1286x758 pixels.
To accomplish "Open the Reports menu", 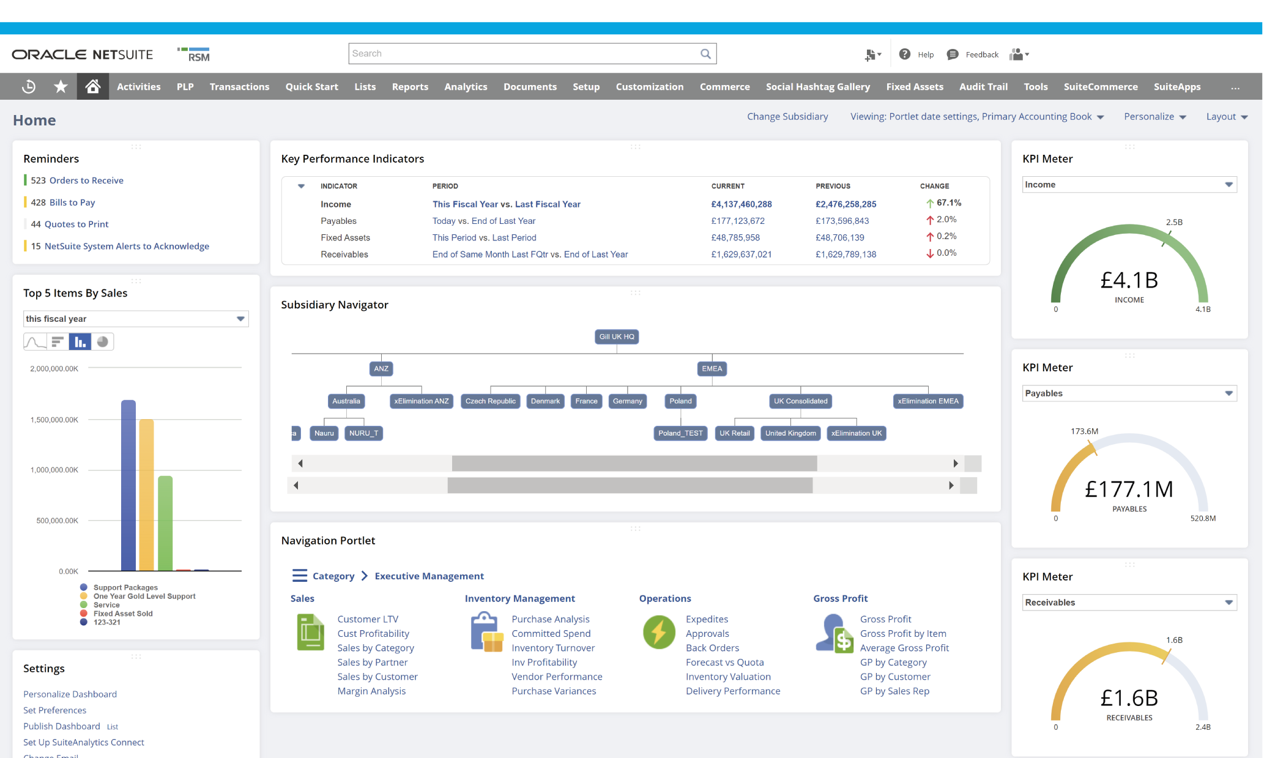I will (410, 87).
